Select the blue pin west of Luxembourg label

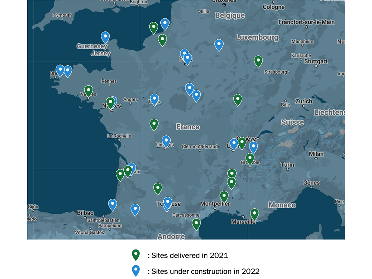219,45
